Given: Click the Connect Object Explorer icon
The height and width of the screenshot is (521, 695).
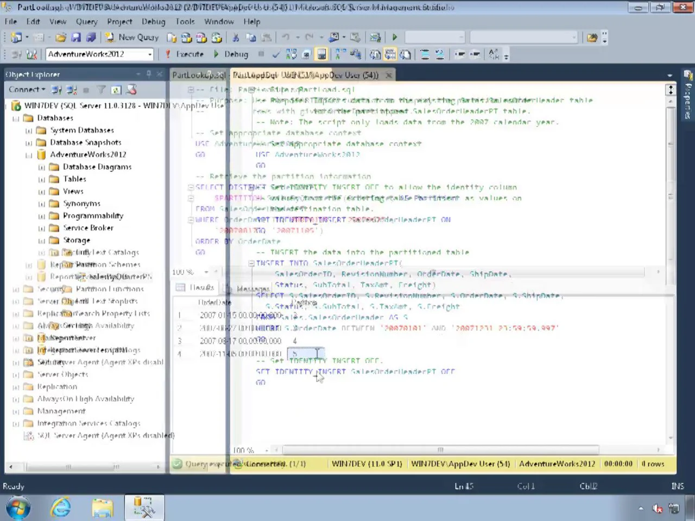Looking at the screenshot, I should pyautogui.click(x=56, y=90).
